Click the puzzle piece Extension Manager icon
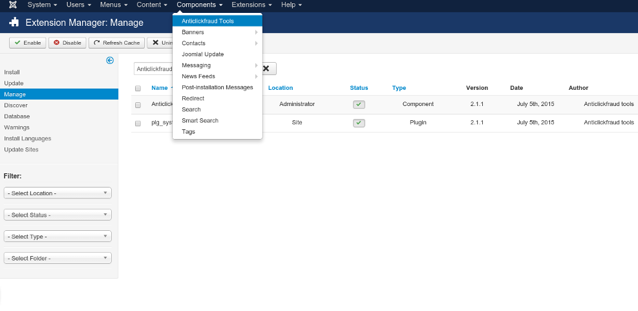The height and width of the screenshot is (311, 638). pos(14,23)
